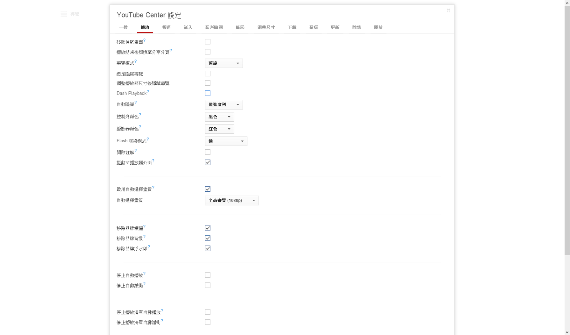570x335 pixels.
Task: Show help for 停止自動緩衝
Action: click(x=144, y=284)
